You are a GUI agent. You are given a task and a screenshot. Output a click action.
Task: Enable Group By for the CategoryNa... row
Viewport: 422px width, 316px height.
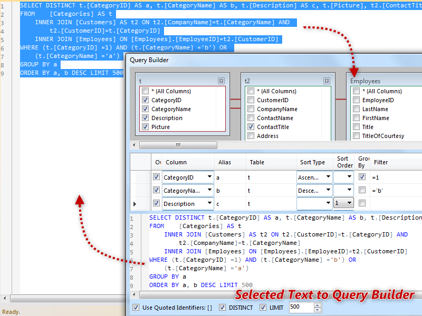[362, 190]
